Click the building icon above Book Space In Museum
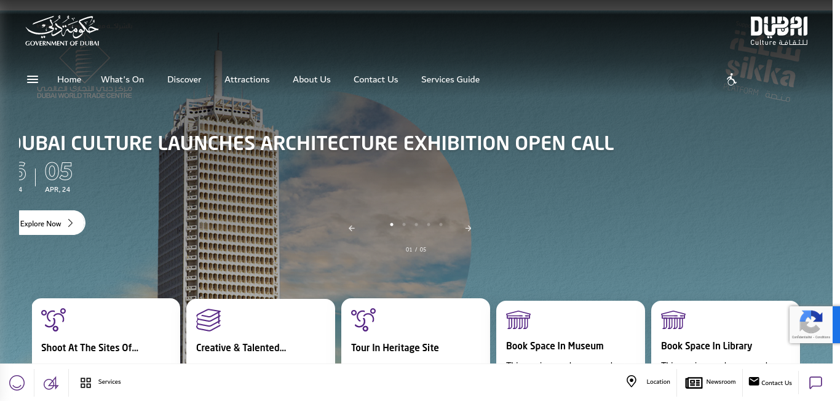 (518, 320)
